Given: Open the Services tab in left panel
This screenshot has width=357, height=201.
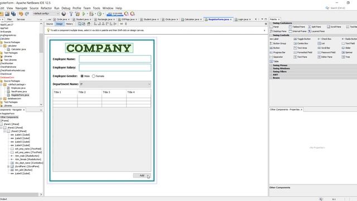Looking at the screenshot, I should point(21,20).
